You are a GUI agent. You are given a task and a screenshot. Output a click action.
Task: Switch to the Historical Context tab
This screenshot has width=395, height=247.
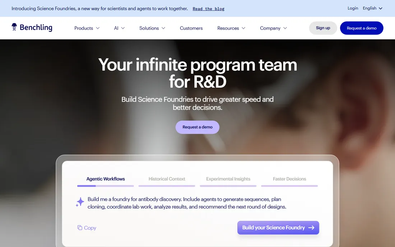(167, 179)
